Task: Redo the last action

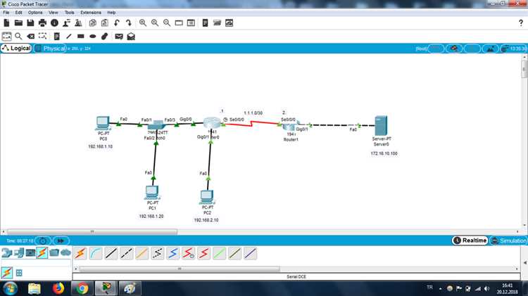Action: click(129, 23)
